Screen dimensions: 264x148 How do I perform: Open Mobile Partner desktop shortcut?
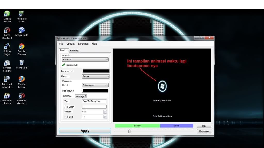tap(7, 17)
